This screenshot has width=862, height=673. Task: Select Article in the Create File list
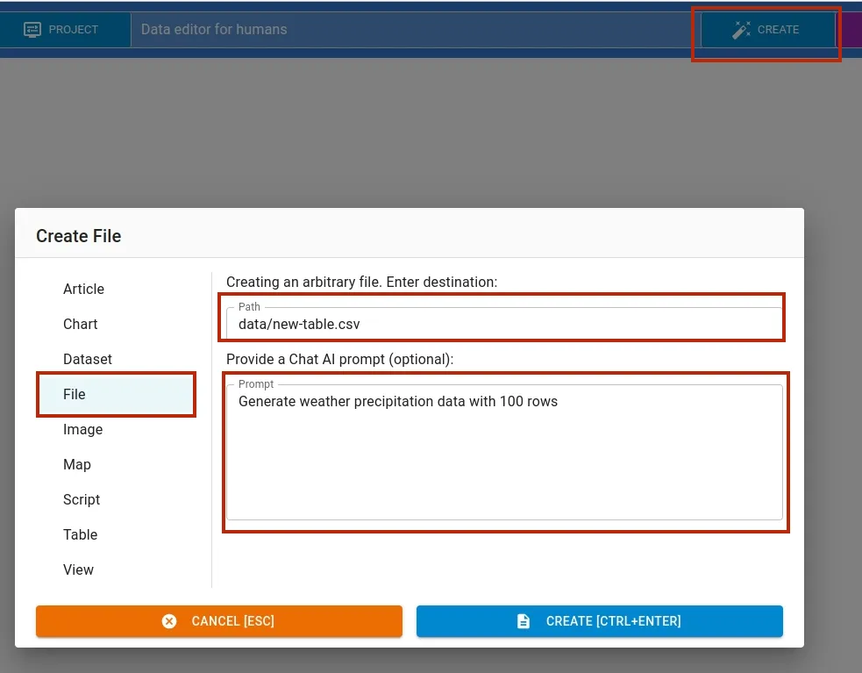tap(83, 290)
